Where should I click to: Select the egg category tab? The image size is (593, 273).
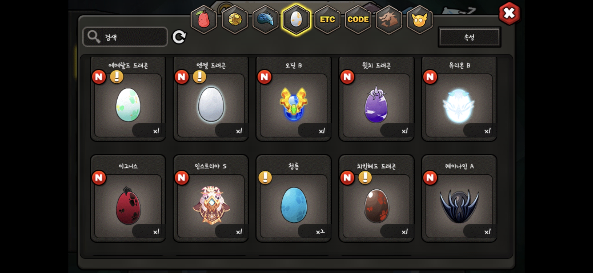(x=296, y=20)
